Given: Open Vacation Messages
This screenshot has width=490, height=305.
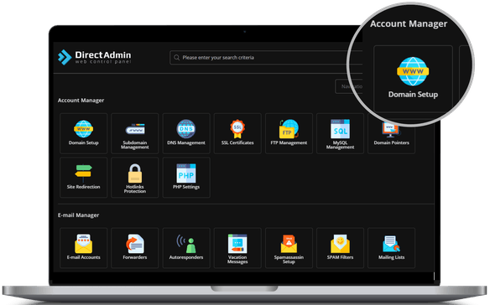Looking at the screenshot, I should click(x=237, y=248).
